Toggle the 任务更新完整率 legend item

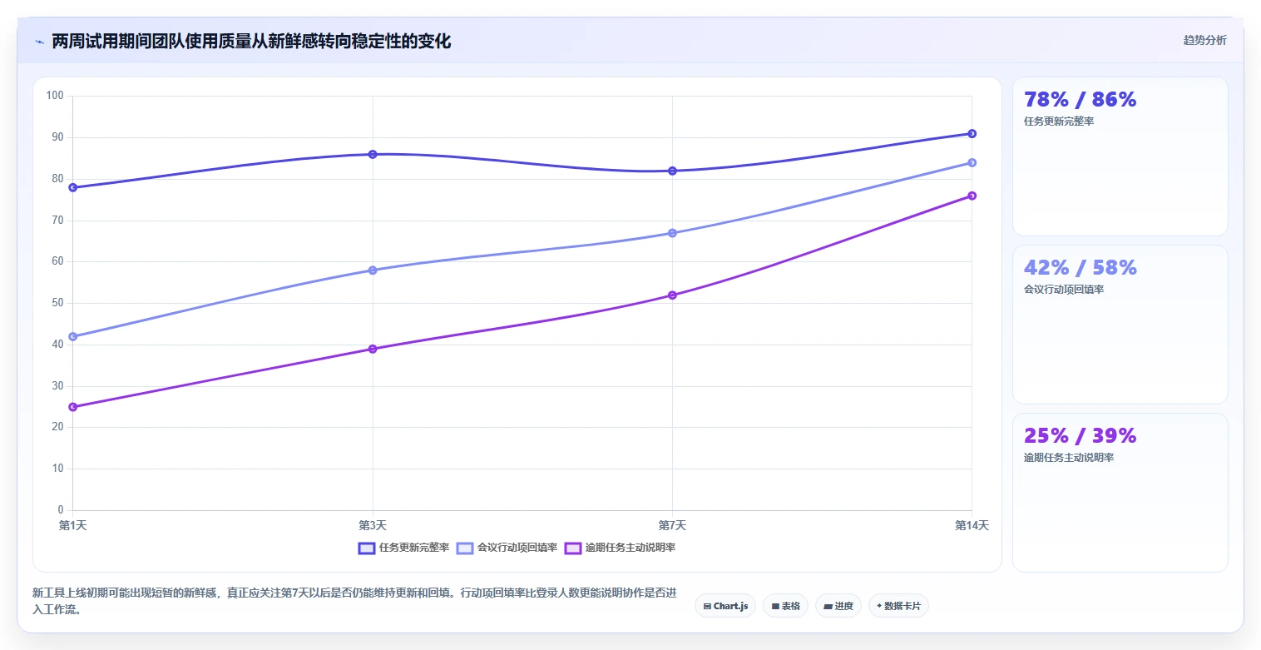pos(403,548)
